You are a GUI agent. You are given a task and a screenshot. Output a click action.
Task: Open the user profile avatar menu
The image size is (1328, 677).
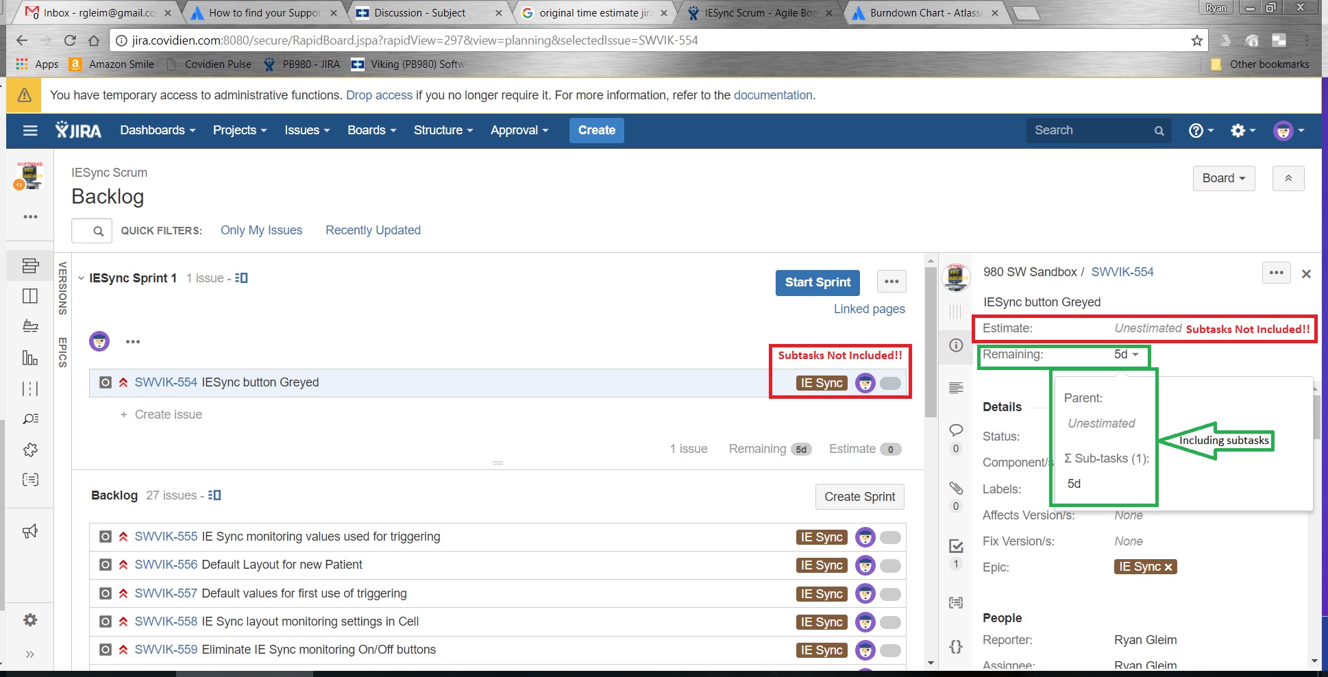[1288, 130]
